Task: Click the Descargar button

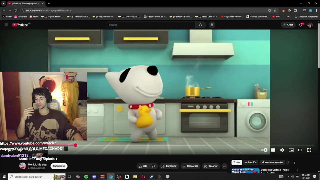Action: point(190,166)
